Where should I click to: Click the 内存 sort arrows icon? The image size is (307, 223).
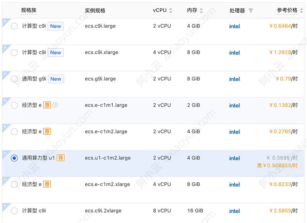(201, 10)
